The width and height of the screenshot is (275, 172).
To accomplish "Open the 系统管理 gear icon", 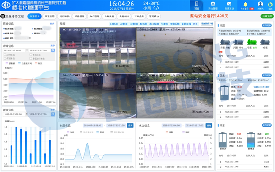I will pyautogui.click(x=213, y=4).
